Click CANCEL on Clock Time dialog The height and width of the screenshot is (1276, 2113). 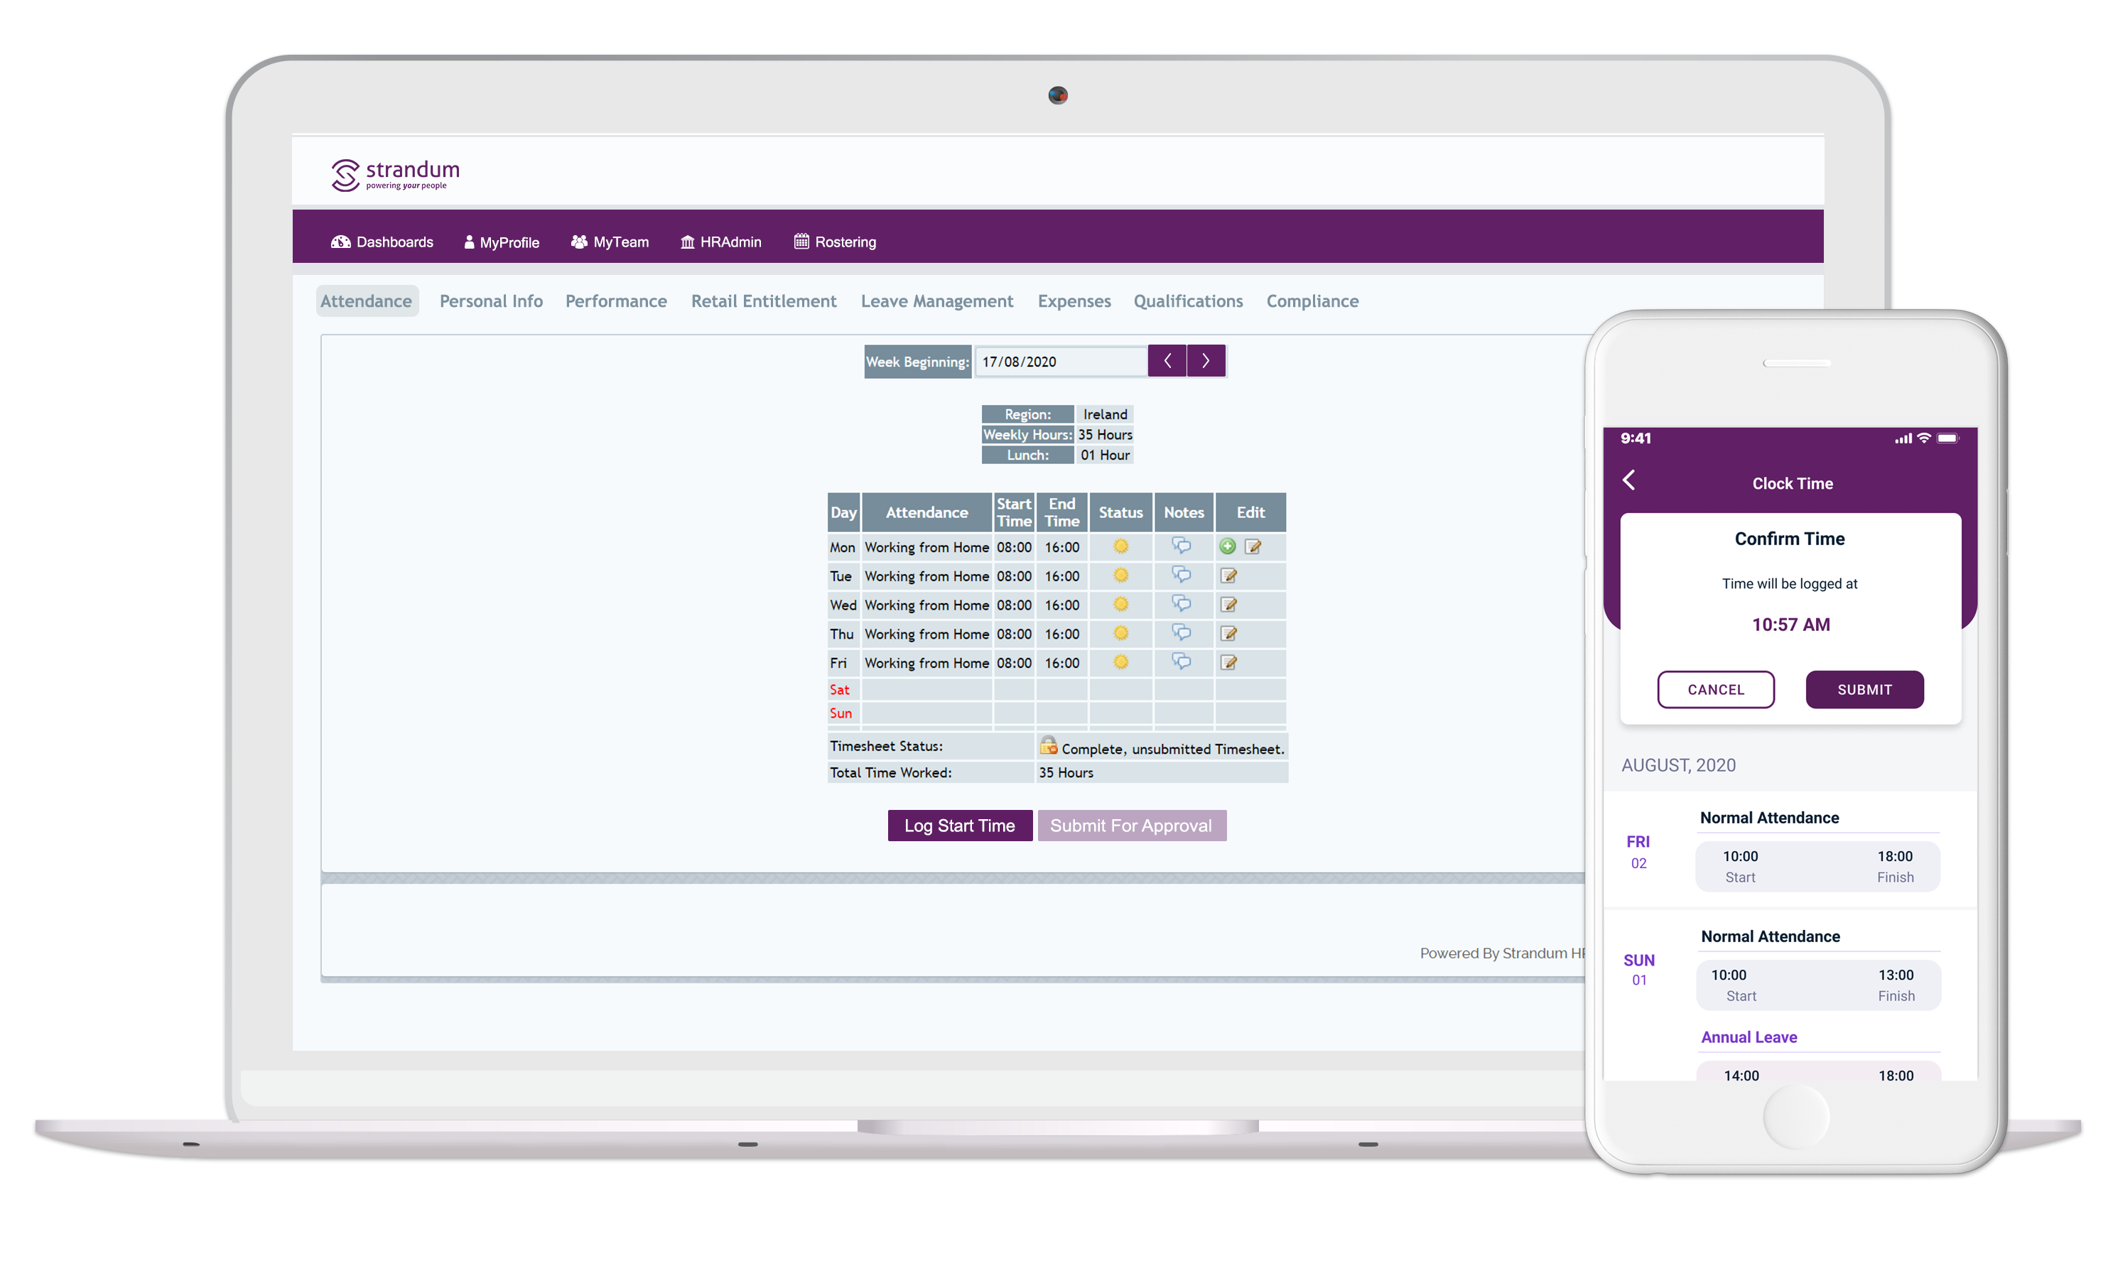[x=1716, y=688]
